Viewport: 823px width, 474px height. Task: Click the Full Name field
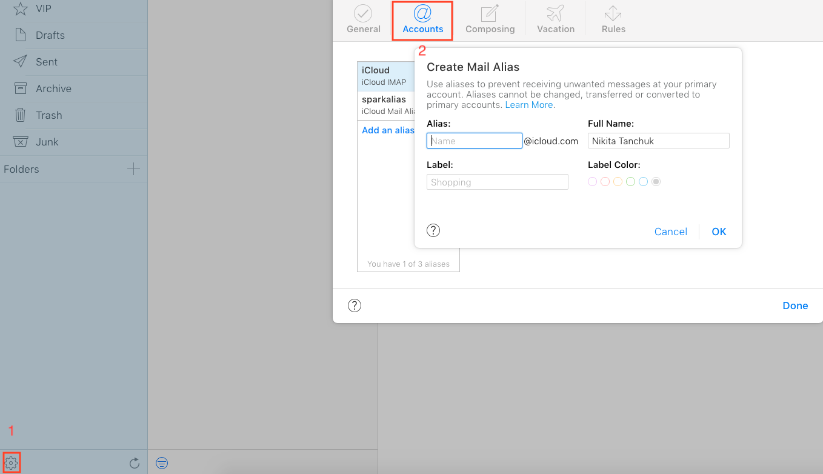659,141
